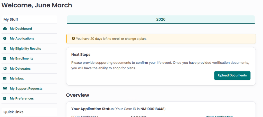The image size is (263, 117).
Task: Click the My Stuff section header
Action: [11, 19]
